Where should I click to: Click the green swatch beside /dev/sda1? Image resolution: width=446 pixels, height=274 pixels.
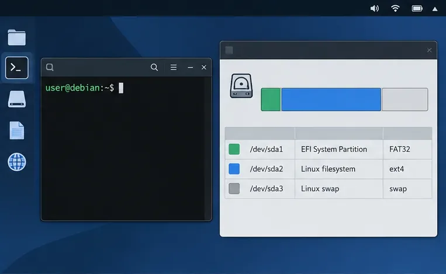tap(234, 149)
